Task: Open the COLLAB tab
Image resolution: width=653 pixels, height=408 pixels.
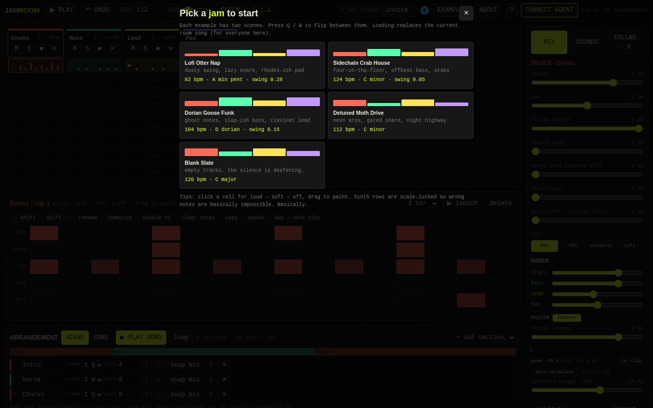Action: pyautogui.click(x=625, y=42)
